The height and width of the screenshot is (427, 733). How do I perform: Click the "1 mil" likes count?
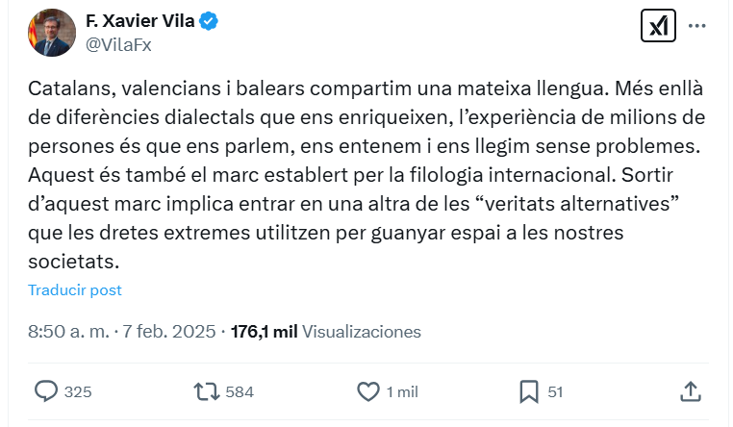(x=402, y=391)
